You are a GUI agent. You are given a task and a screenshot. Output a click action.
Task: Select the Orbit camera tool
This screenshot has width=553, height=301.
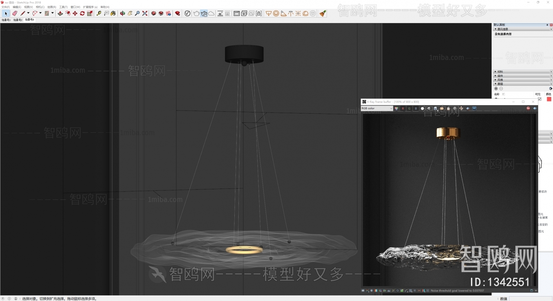click(122, 13)
